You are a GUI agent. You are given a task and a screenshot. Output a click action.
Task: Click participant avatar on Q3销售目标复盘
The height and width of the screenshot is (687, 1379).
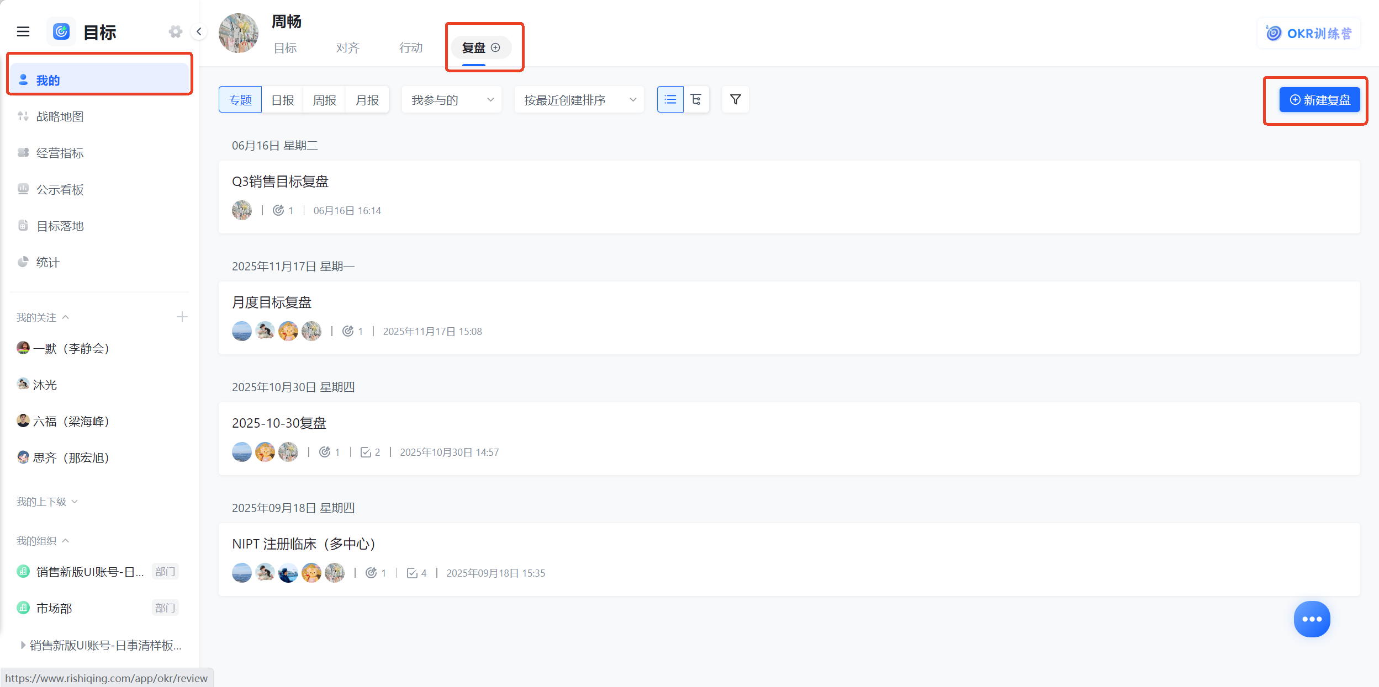point(242,210)
